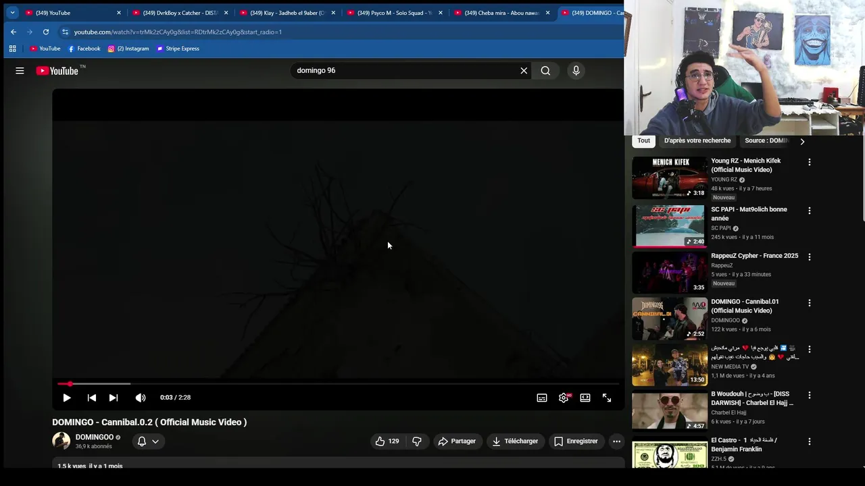The height and width of the screenshot is (486, 865).
Task: Open the El Castro Benjamin Franklin video
Action: point(670,453)
